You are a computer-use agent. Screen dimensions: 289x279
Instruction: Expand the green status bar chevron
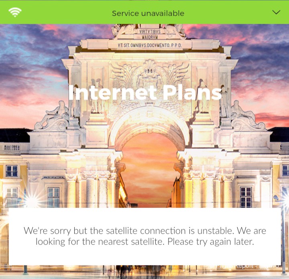tap(276, 12)
